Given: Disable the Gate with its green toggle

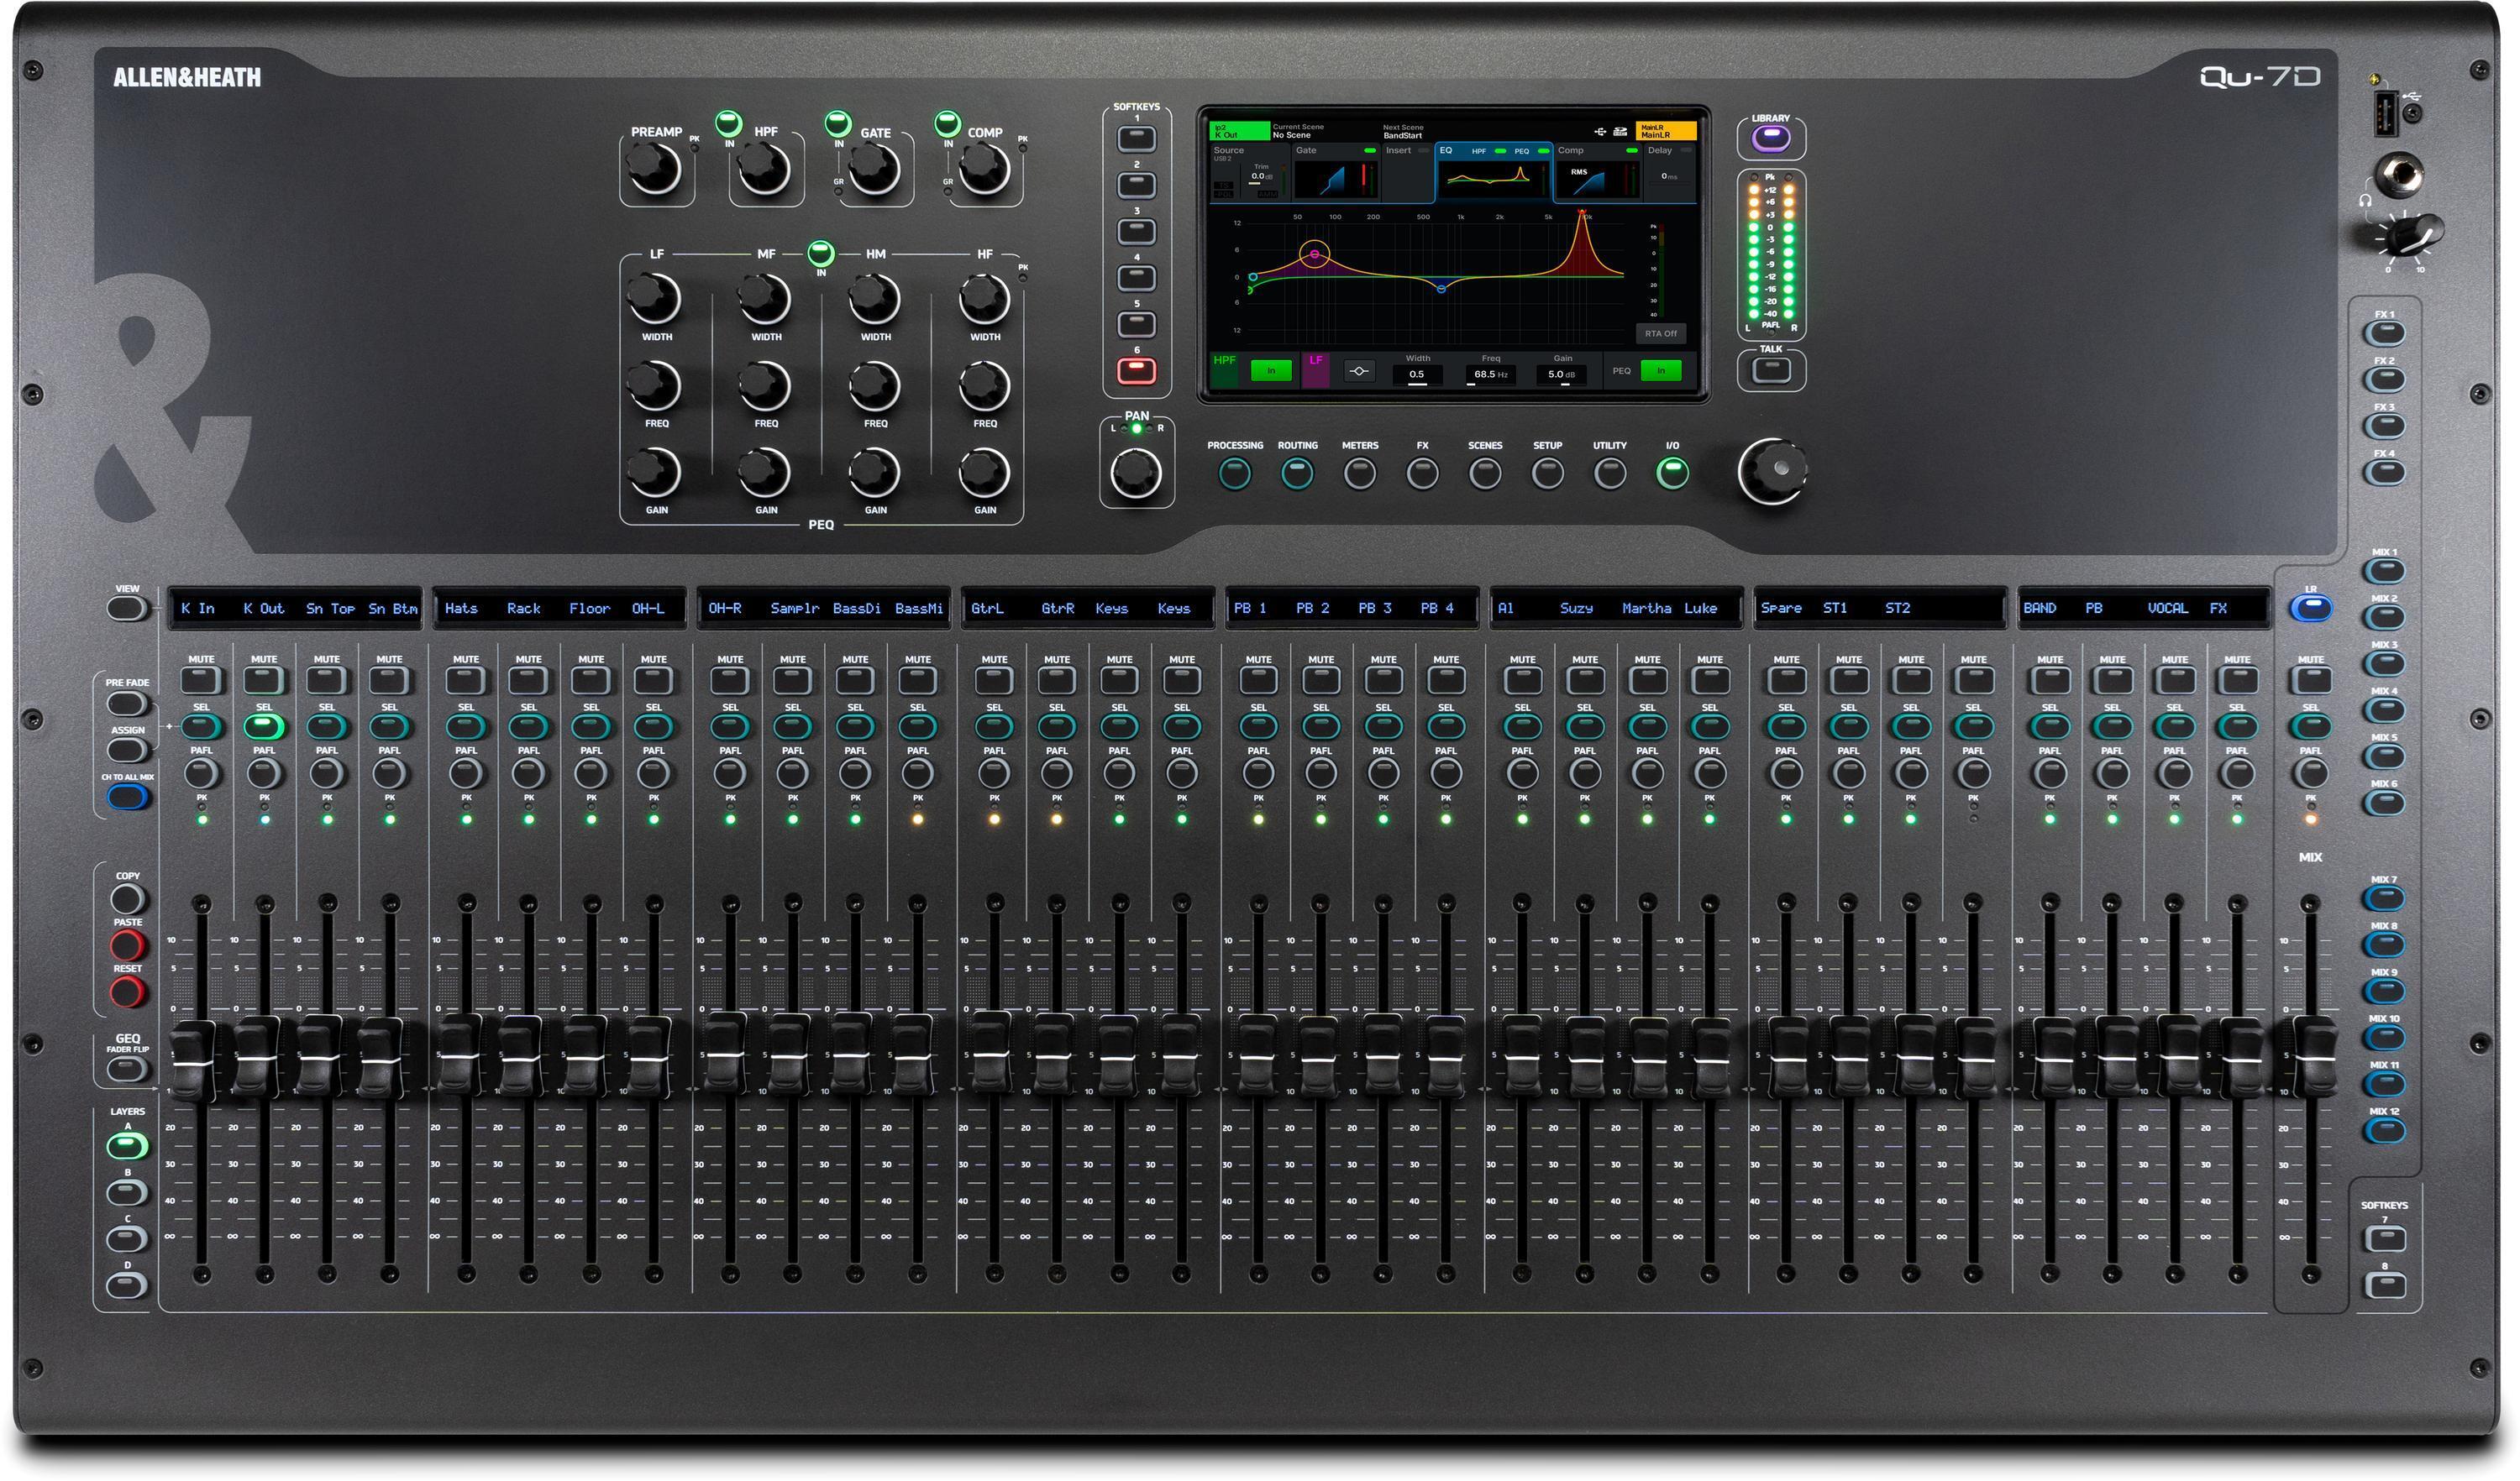Looking at the screenshot, I should pyautogui.click(x=1370, y=151).
